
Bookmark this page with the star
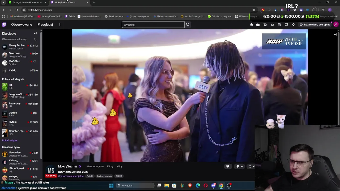point(254,10)
